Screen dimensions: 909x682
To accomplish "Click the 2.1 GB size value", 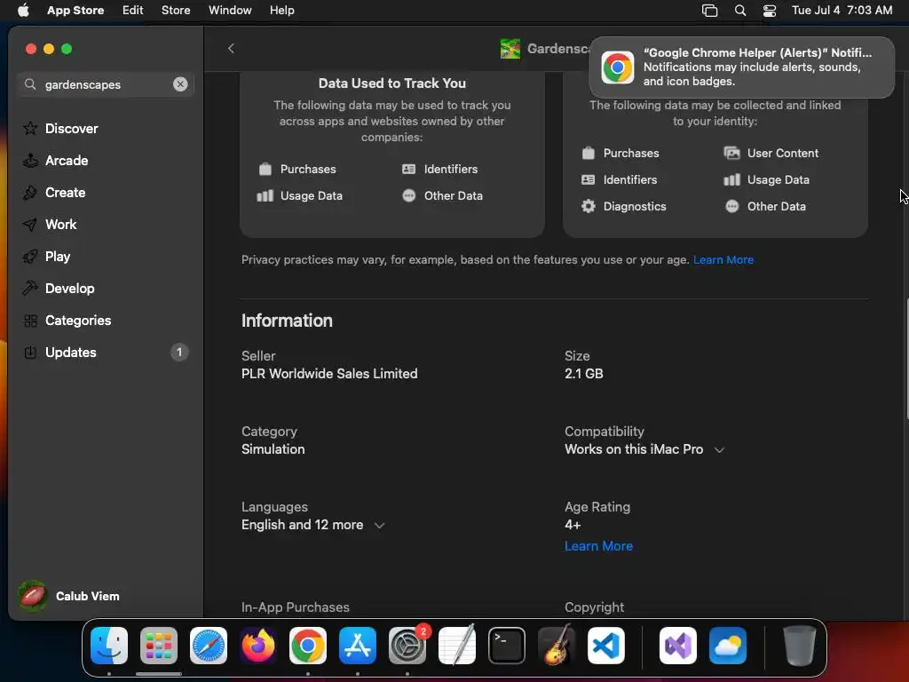I will (584, 374).
